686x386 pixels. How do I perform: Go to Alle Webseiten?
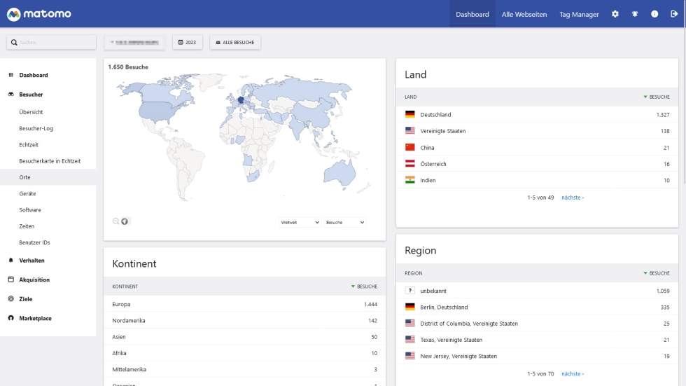point(524,14)
